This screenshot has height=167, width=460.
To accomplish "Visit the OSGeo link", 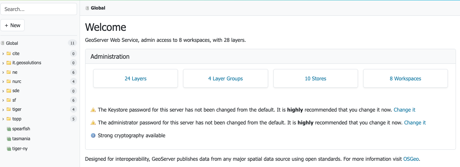I will [411, 159].
